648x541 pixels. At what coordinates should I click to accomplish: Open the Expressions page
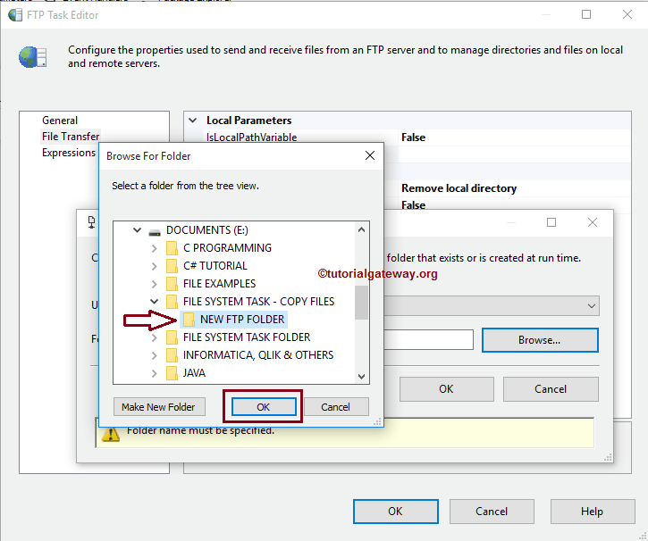(x=69, y=153)
